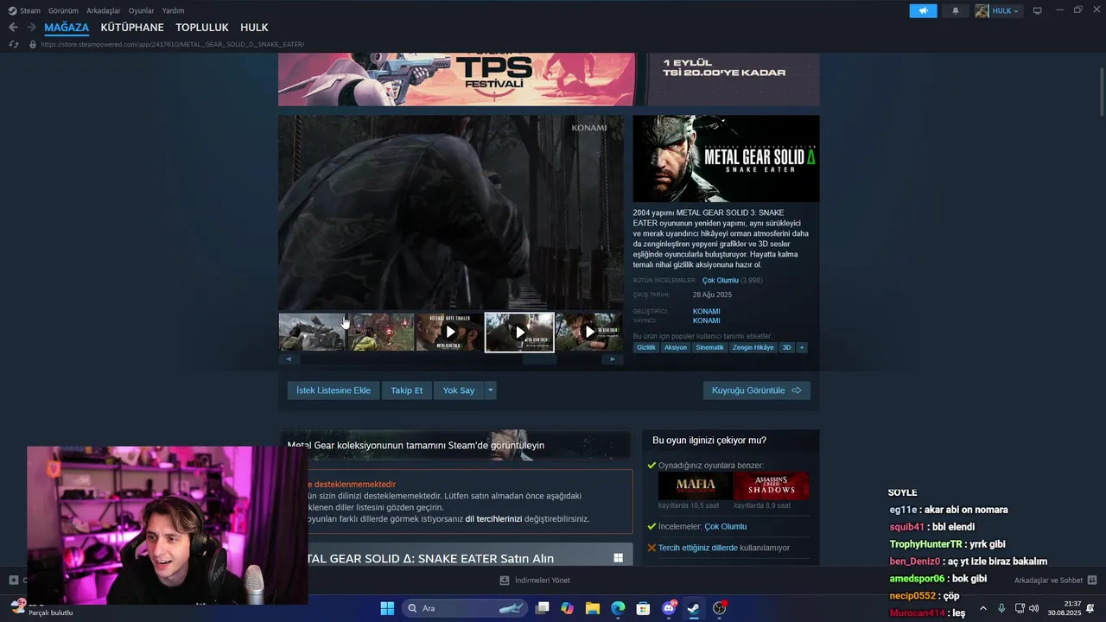Open Microsoft Edge from taskbar
Screen dimensions: 1106x622
tap(618, 608)
